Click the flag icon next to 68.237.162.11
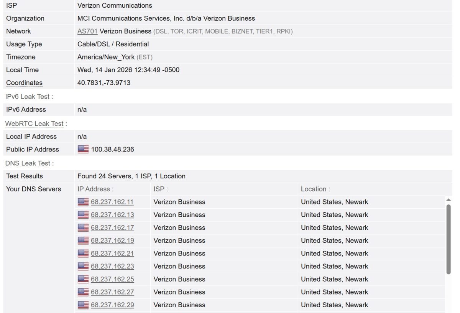Viewport: 460px width, 313px height. (x=83, y=202)
